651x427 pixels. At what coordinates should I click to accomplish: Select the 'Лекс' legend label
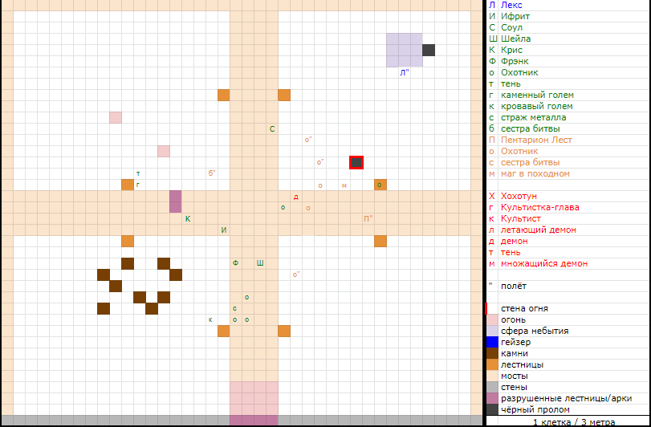point(511,5)
